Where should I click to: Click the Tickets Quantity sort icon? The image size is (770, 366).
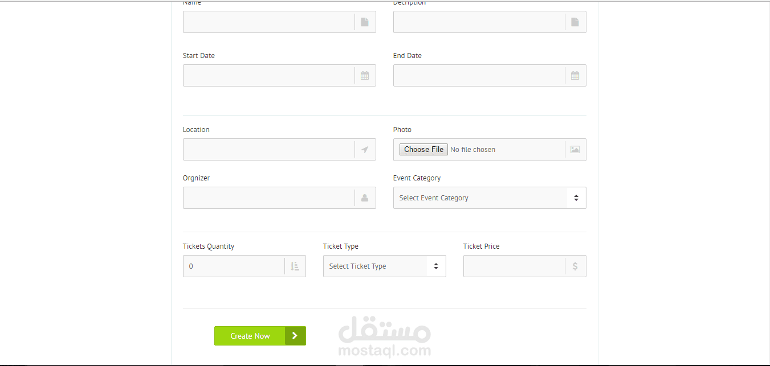(x=295, y=266)
